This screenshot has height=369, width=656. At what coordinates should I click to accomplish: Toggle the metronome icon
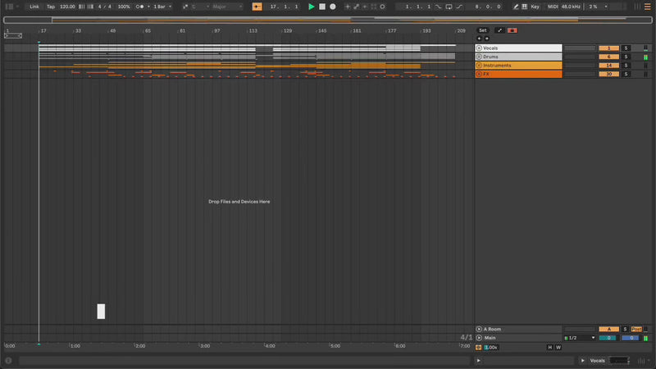(139, 7)
